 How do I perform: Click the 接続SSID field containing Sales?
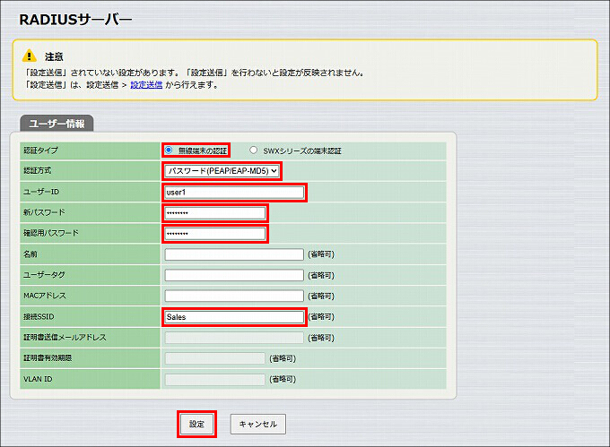pyautogui.click(x=234, y=317)
